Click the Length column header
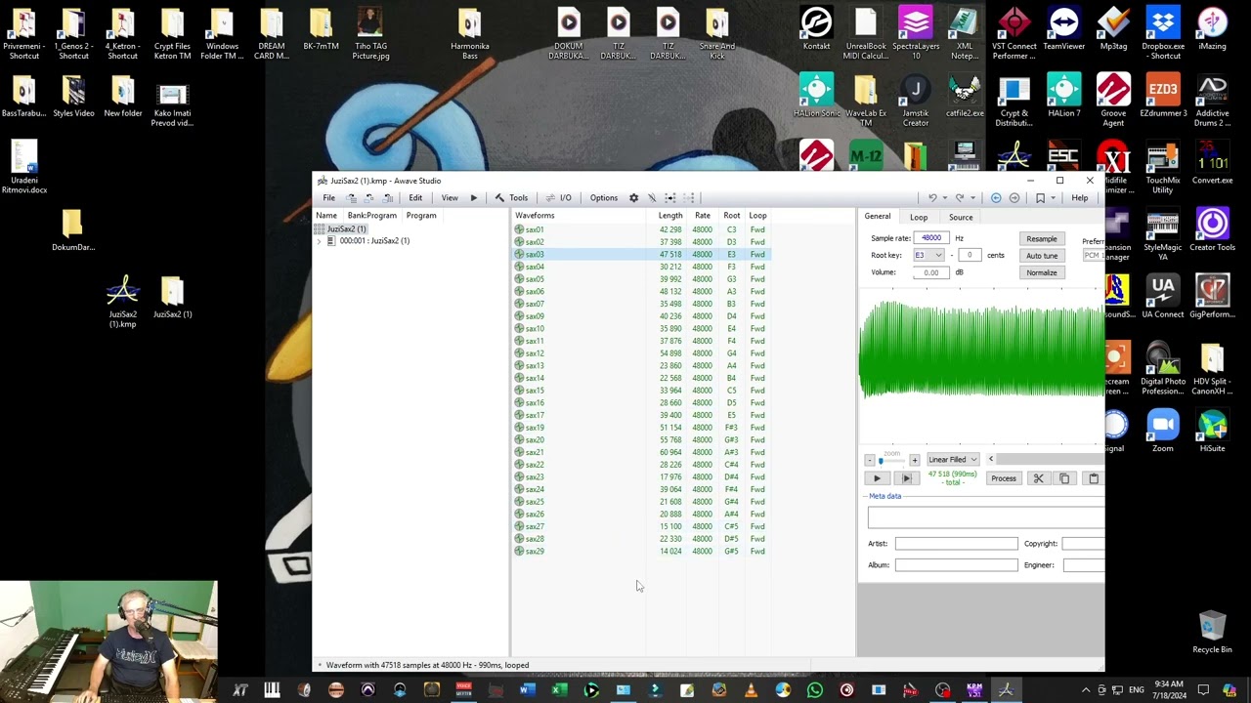 (670, 216)
